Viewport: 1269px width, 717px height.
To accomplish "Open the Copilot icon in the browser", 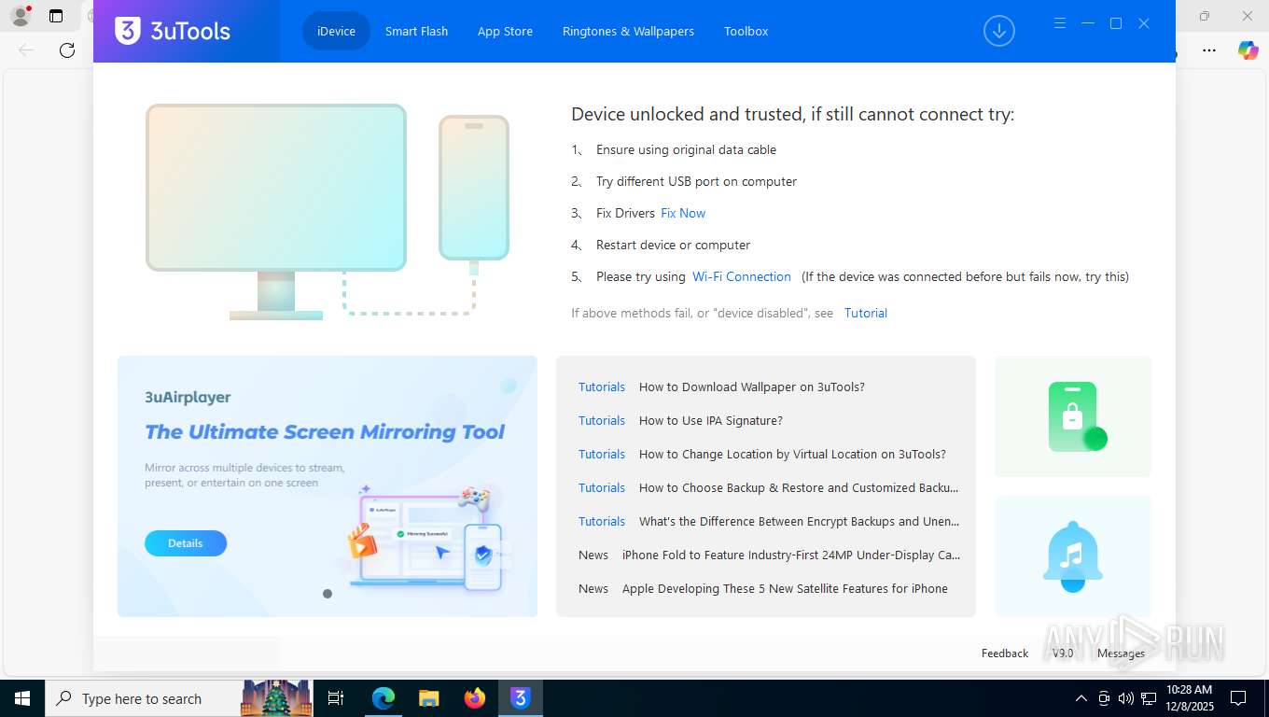I will [1248, 50].
